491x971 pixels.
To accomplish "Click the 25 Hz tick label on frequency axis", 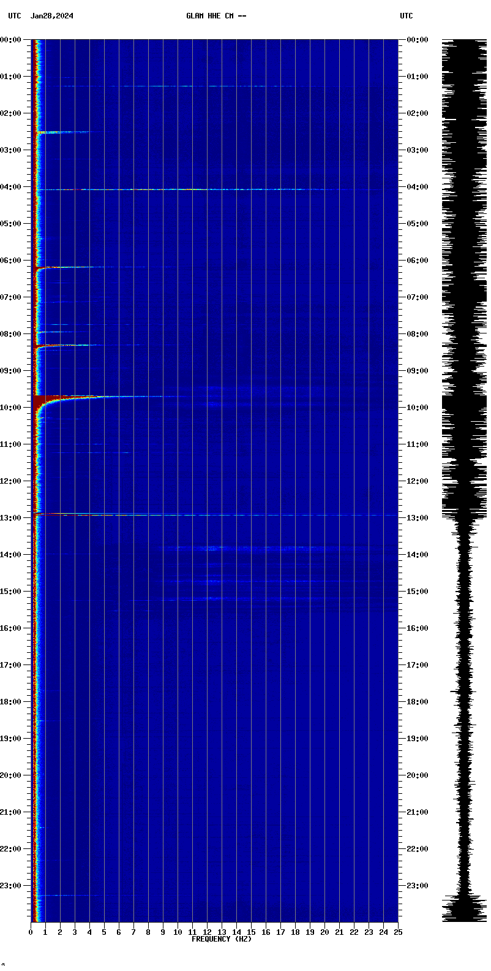I will (398, 932).
